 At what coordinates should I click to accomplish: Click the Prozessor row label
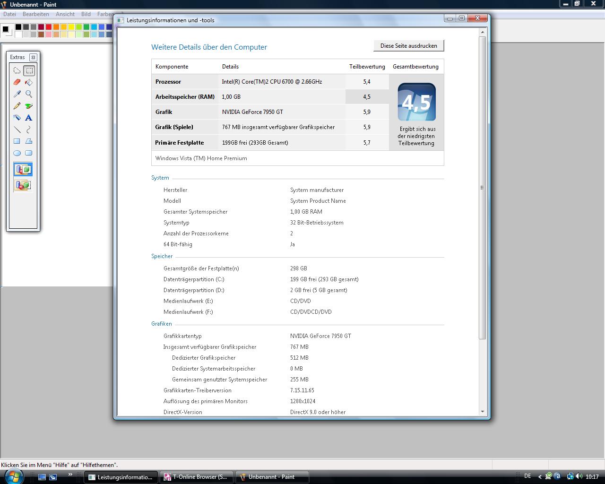click(x=168, y=82)
